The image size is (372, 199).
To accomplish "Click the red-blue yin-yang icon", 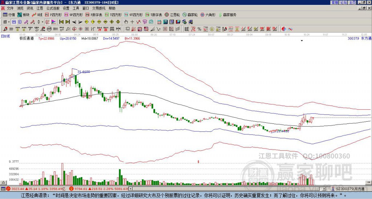I will point(284,29).
